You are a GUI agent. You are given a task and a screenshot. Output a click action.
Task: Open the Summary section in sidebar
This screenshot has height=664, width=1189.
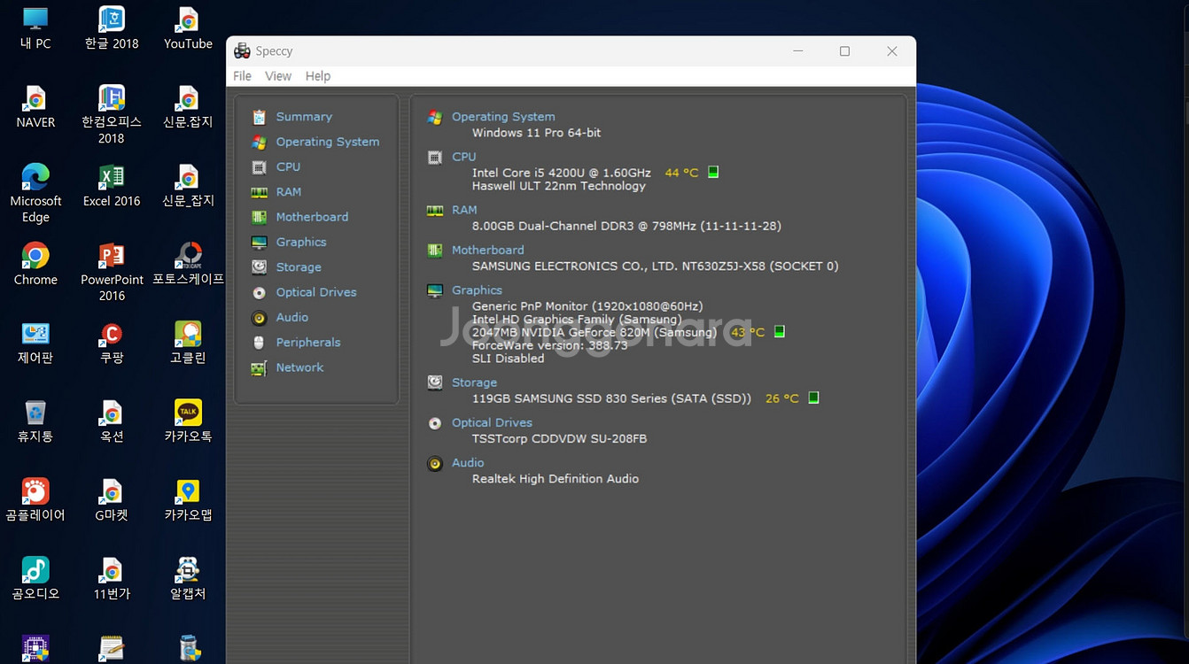point(303,117)
